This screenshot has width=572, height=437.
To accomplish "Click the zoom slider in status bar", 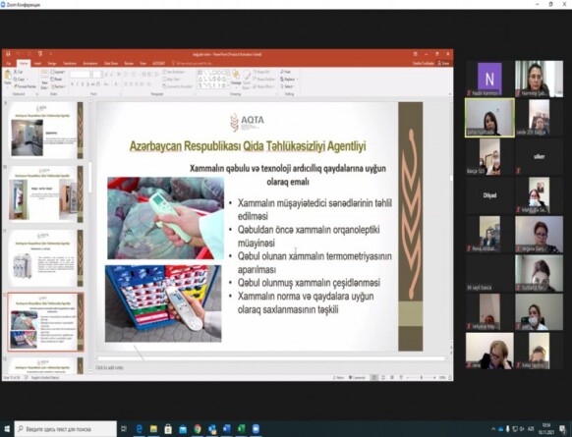I will [x=422, y=378].
